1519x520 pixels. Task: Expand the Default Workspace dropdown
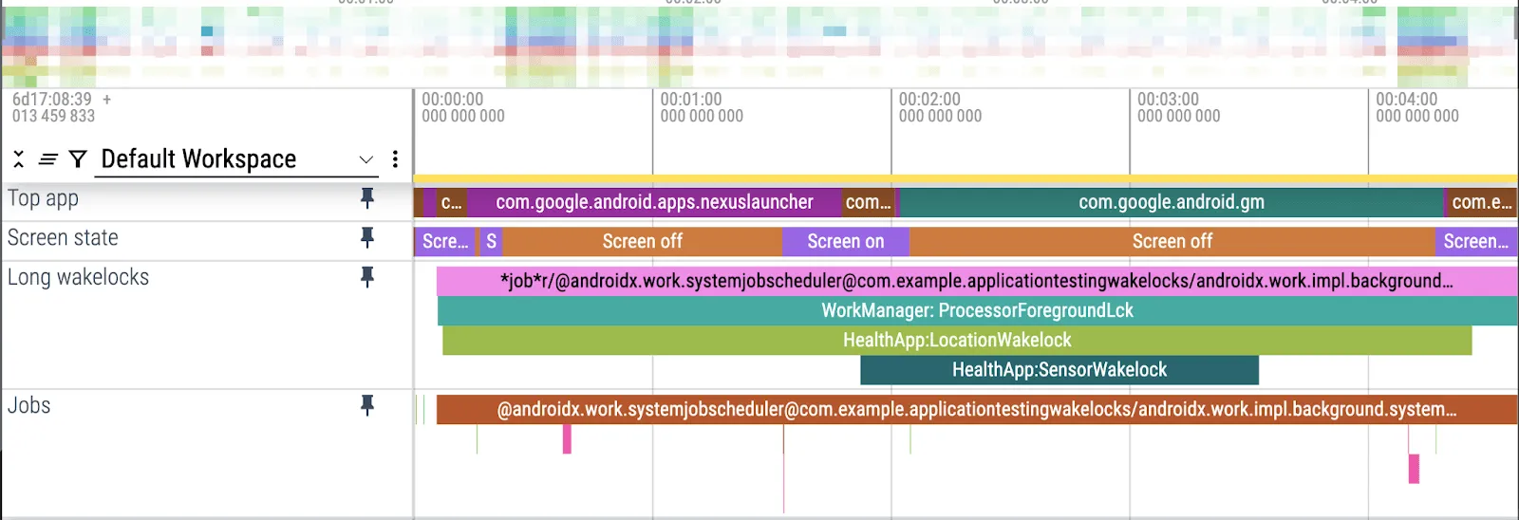click(366, 159)
